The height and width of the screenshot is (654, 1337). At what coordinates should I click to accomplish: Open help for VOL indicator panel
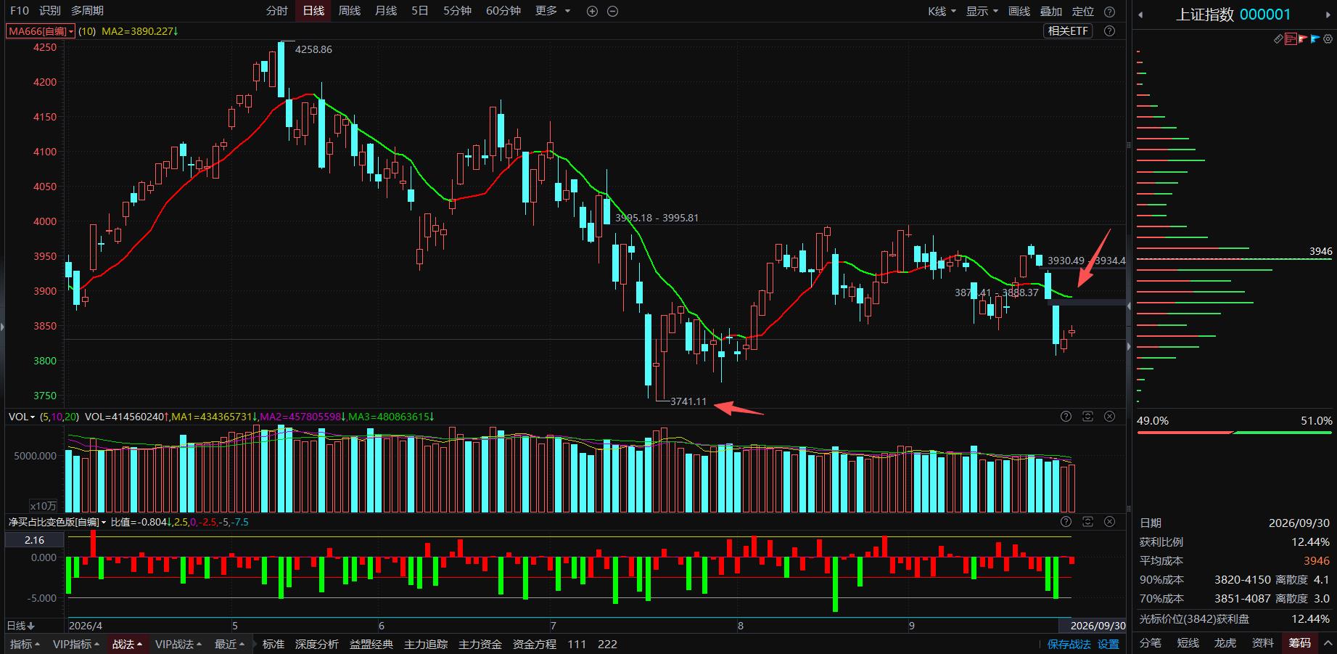coord(1066,416)
